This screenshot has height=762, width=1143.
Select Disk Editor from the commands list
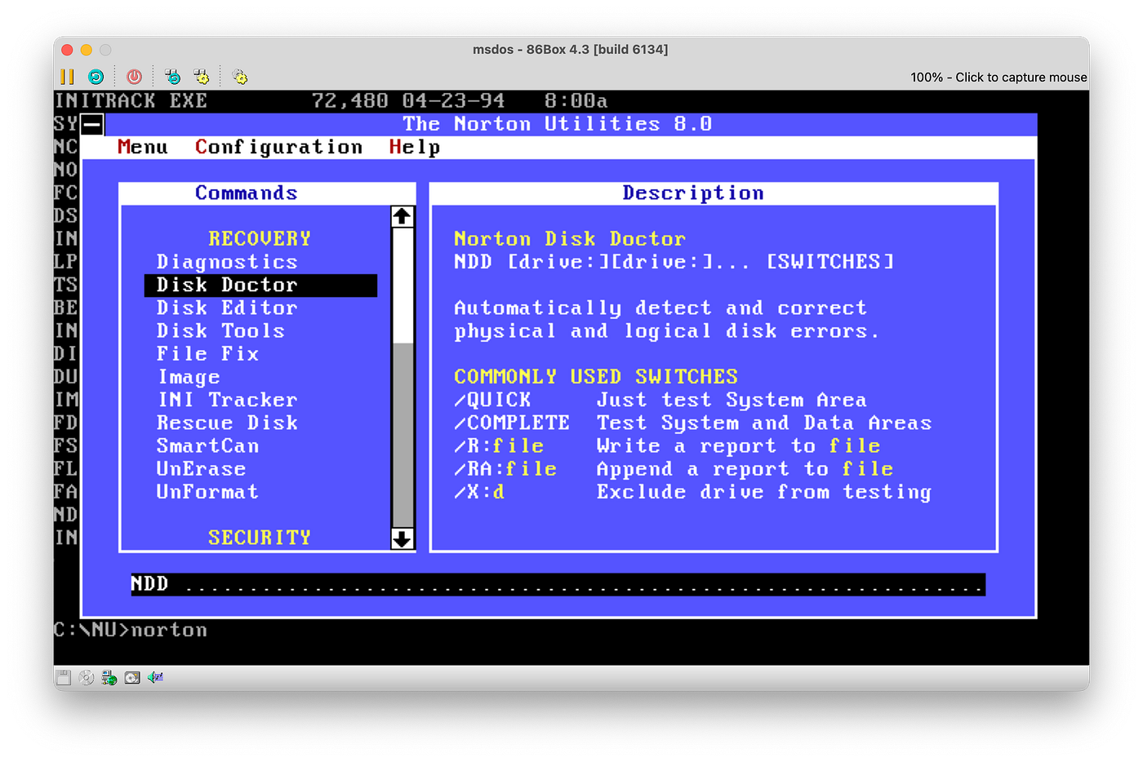click(x=227, y=308)
